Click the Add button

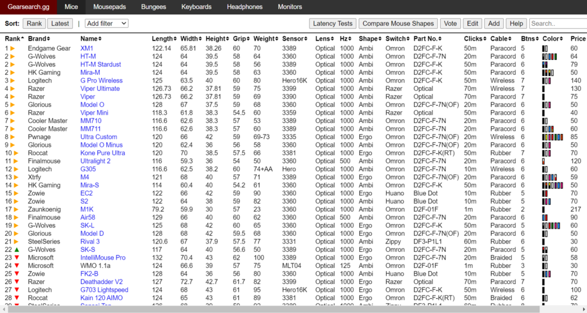(x=494, y=24)
